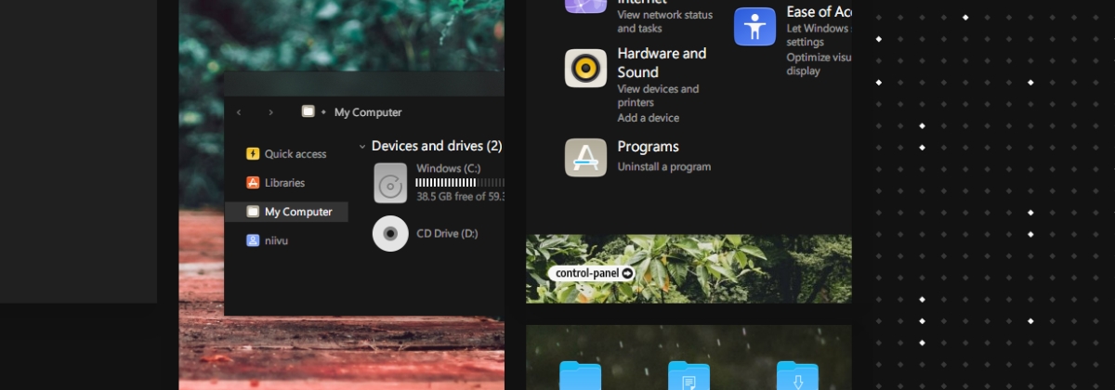The height and width of the screenshot is (390, 1115).
Task: Click the network globe icon in control panel
Action: click(x=585, y=6)
